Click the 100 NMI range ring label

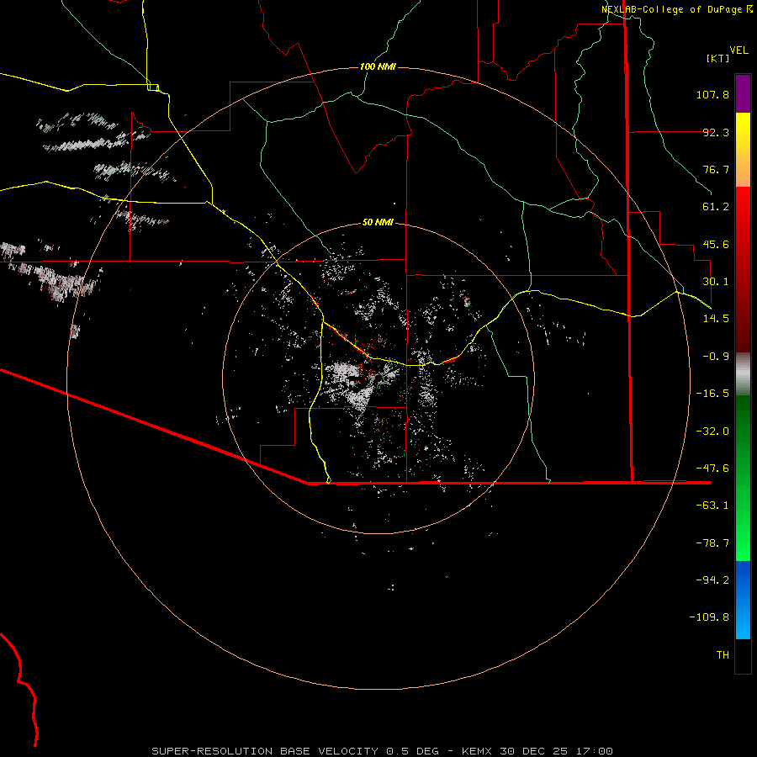click(x=378, y=66)
